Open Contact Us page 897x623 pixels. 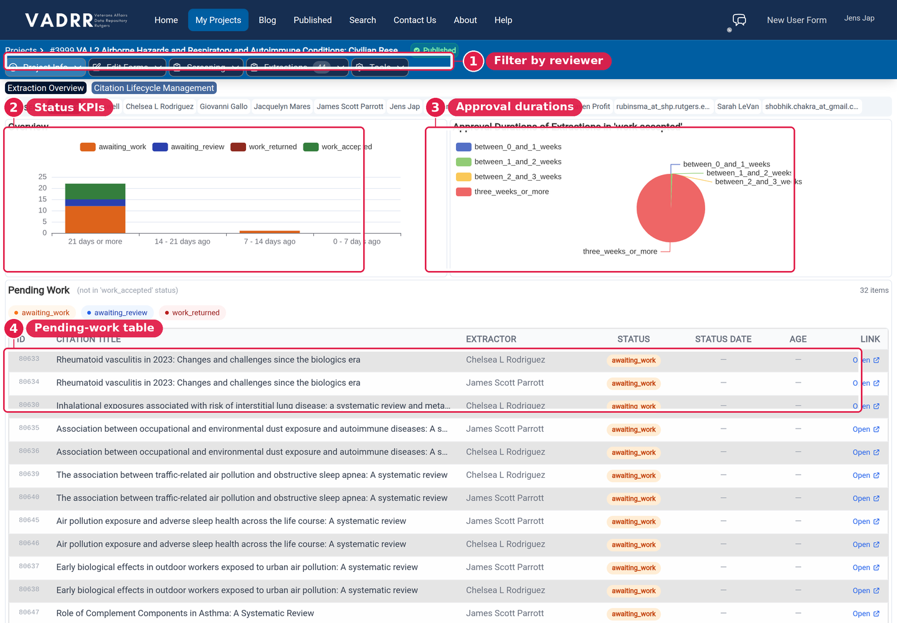[x=415, y=20]
